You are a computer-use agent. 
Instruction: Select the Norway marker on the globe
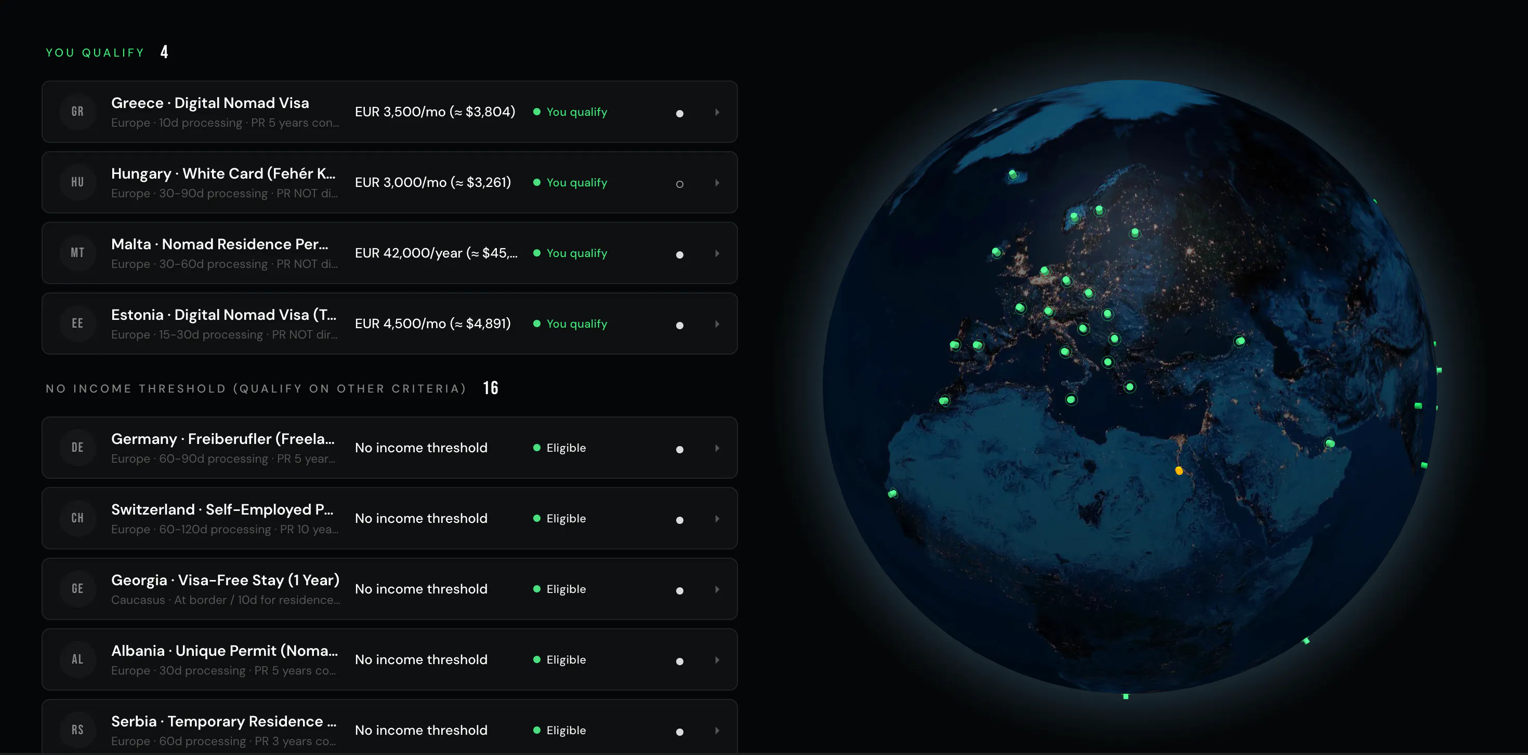pos(1074,218)
